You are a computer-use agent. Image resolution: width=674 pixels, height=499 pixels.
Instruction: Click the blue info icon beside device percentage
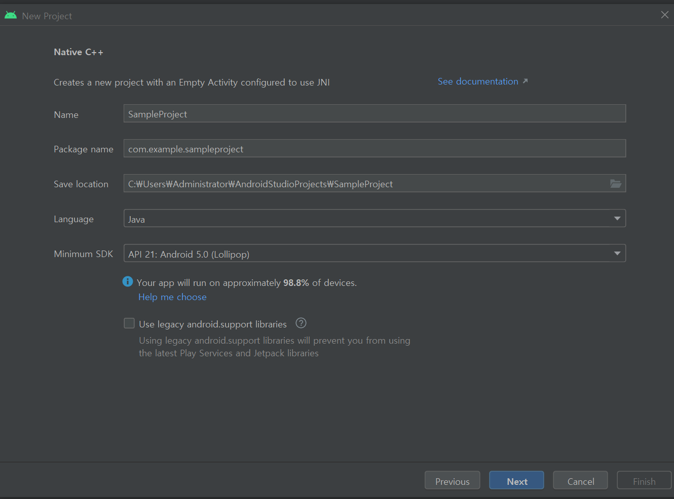(128, 281)
